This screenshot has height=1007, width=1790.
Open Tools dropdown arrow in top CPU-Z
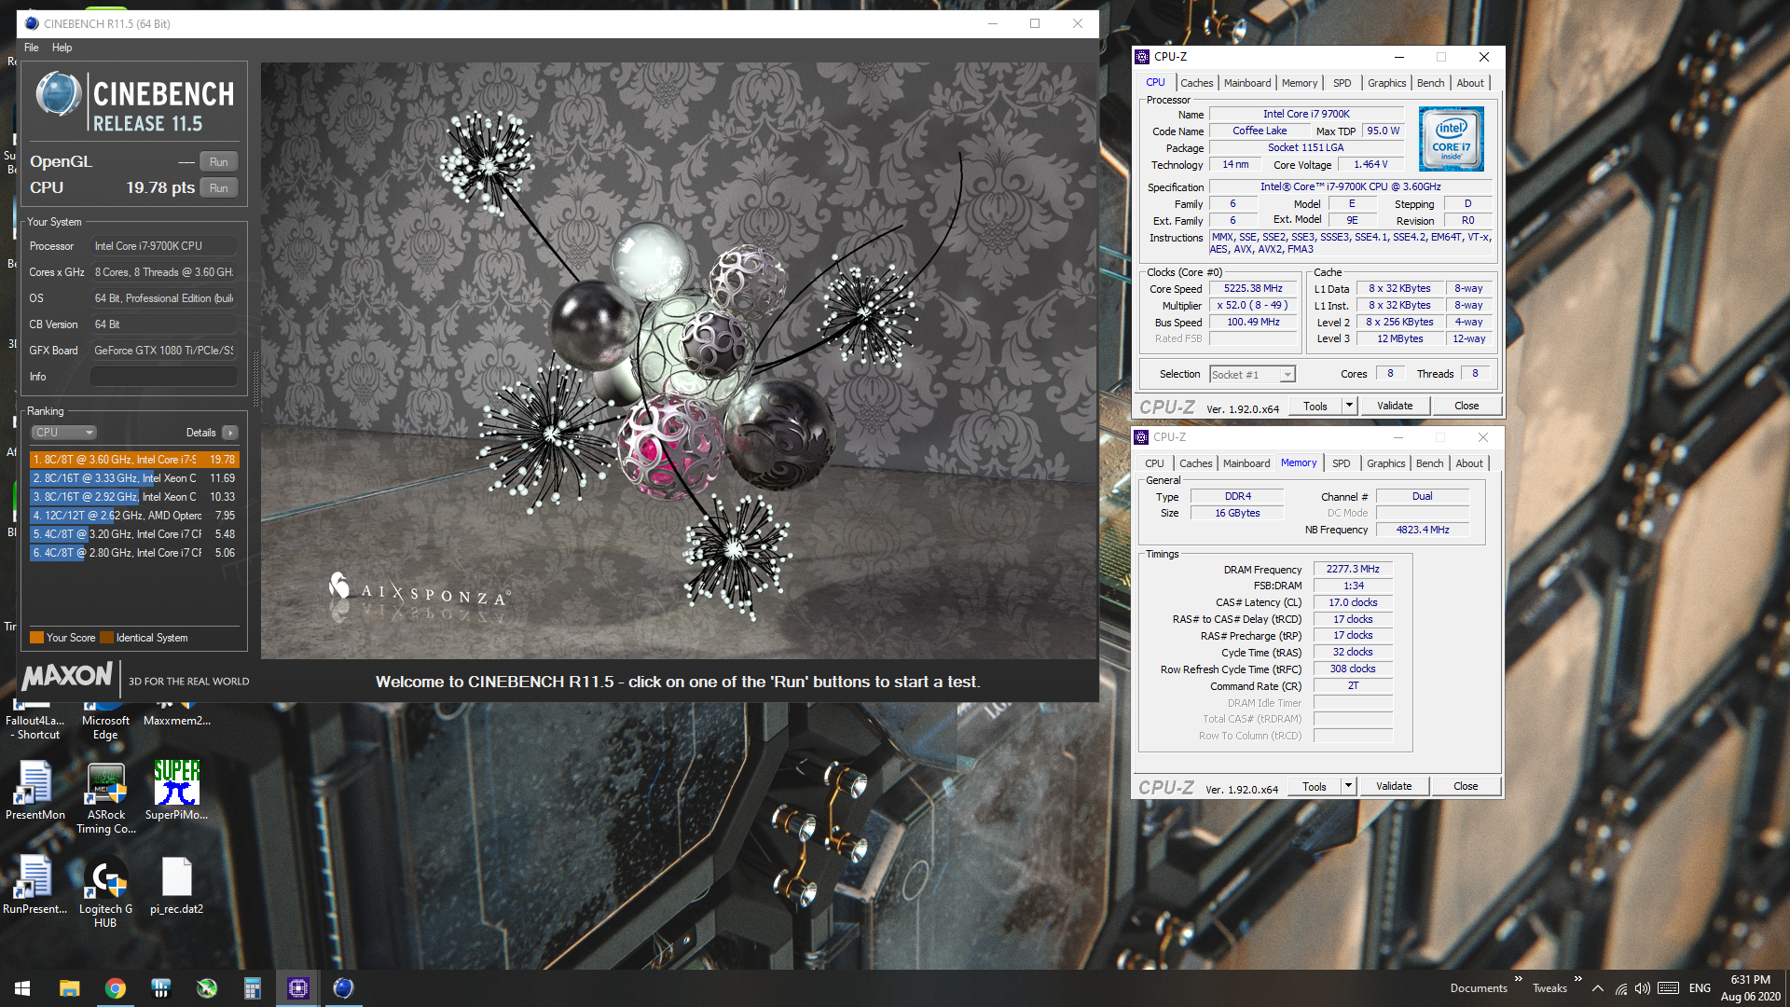click(1349, 406)
